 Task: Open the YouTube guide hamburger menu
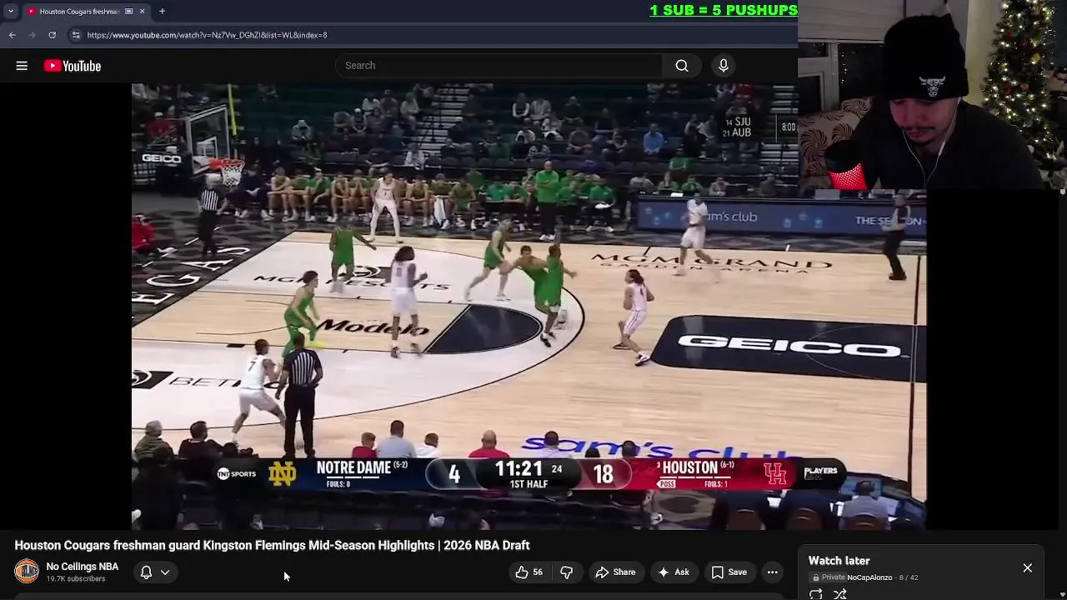[x=22, y=66]
